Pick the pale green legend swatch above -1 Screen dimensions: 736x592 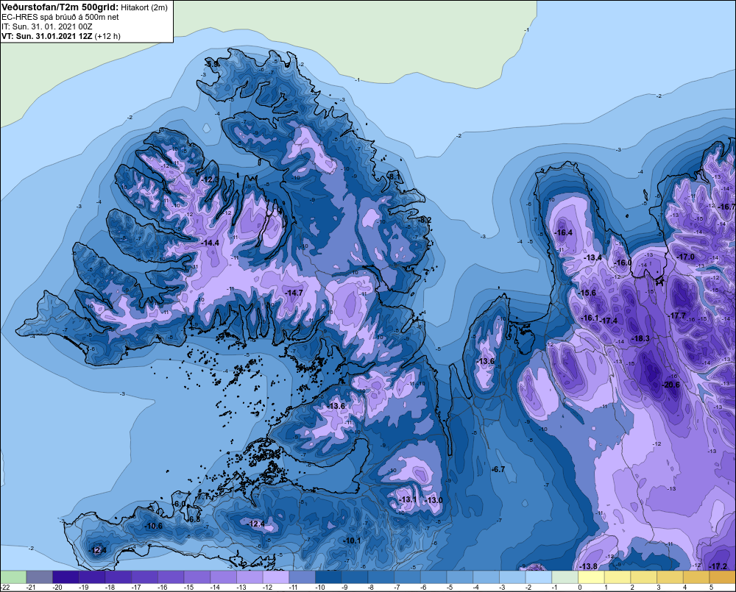[565, 577]
